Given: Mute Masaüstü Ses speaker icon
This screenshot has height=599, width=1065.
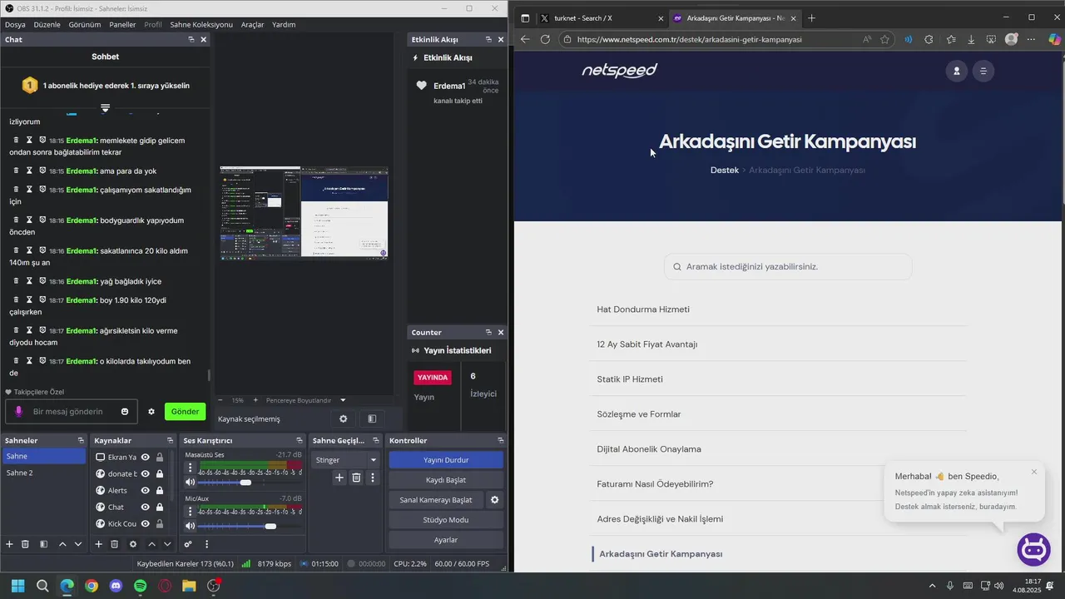Looking at the screenshot, I should (190, 483).
